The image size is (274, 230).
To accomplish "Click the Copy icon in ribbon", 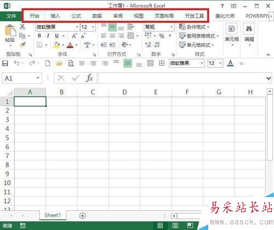I will click(22, 36).
